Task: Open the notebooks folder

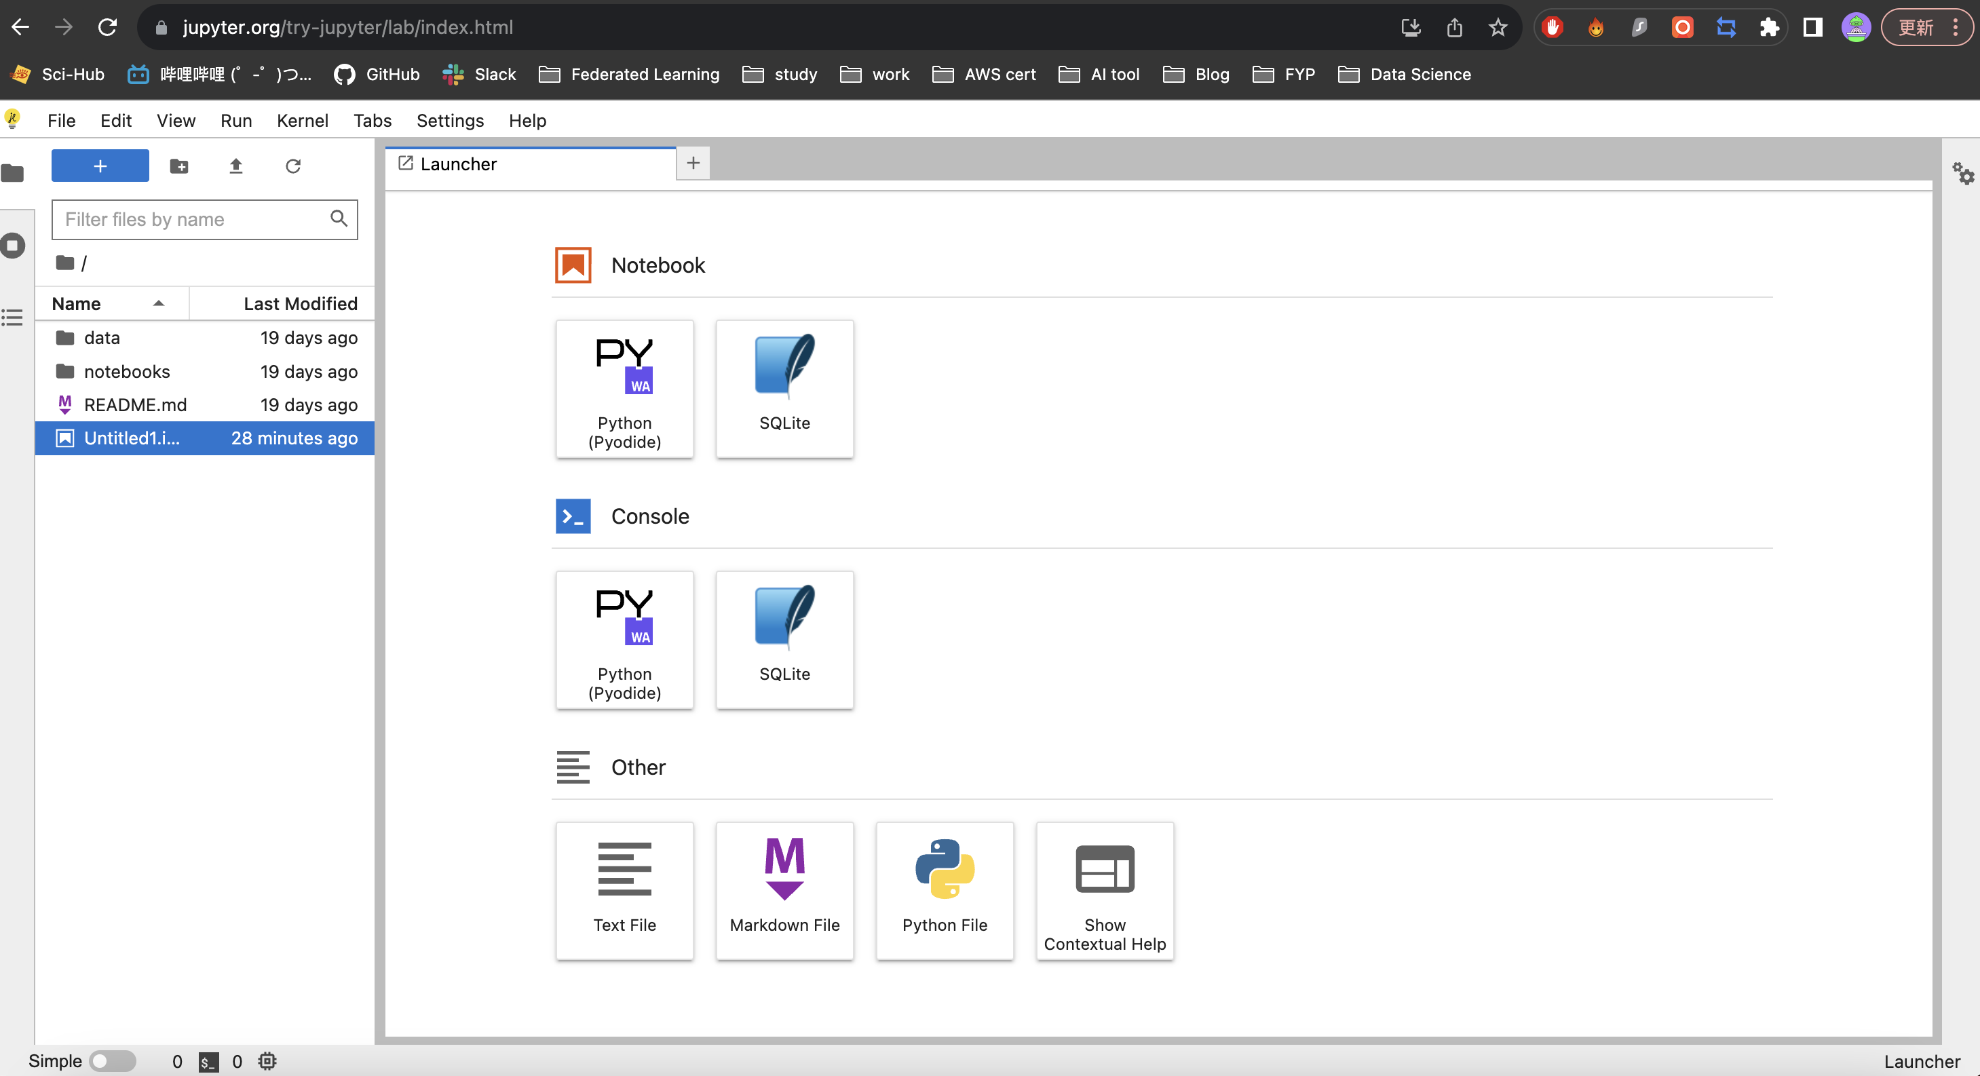Action: [127, 371]
